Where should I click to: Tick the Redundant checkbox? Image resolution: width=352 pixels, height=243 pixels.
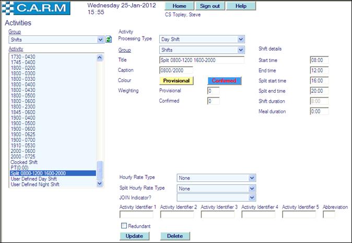123,226
